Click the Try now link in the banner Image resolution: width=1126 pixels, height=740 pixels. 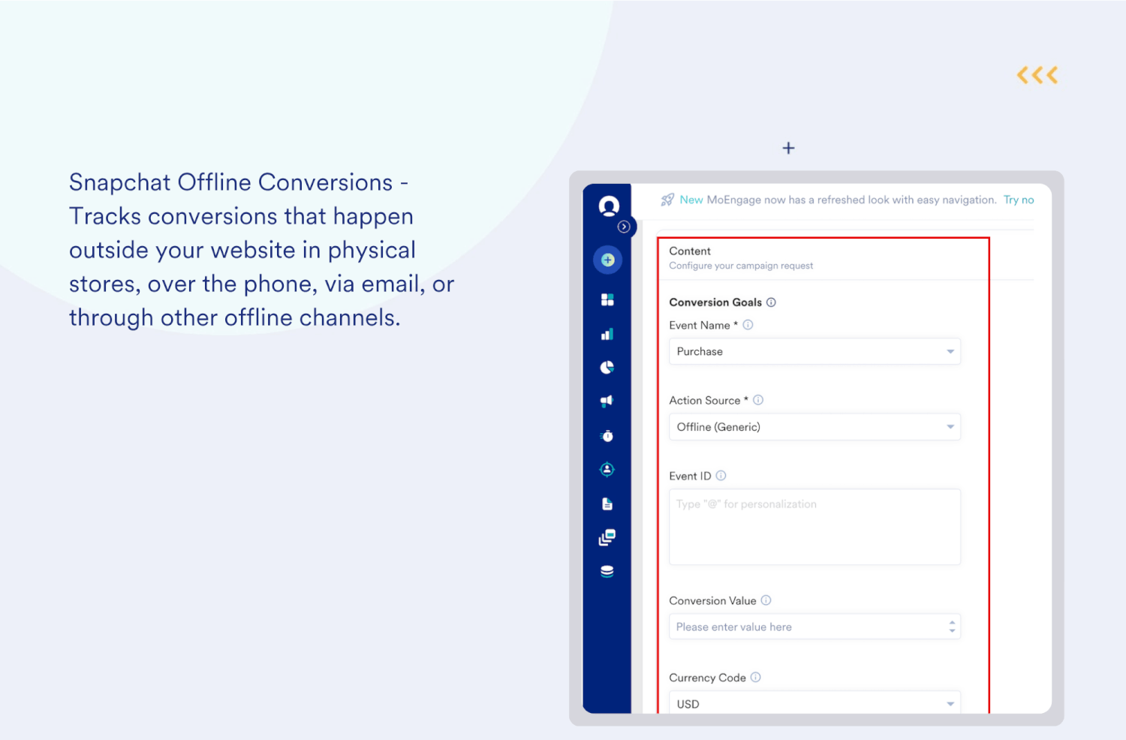pyautogui.click(x=1019, y=200)
